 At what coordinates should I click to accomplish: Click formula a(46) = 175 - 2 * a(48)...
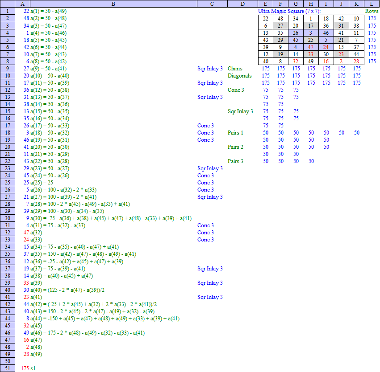point(88,333)
